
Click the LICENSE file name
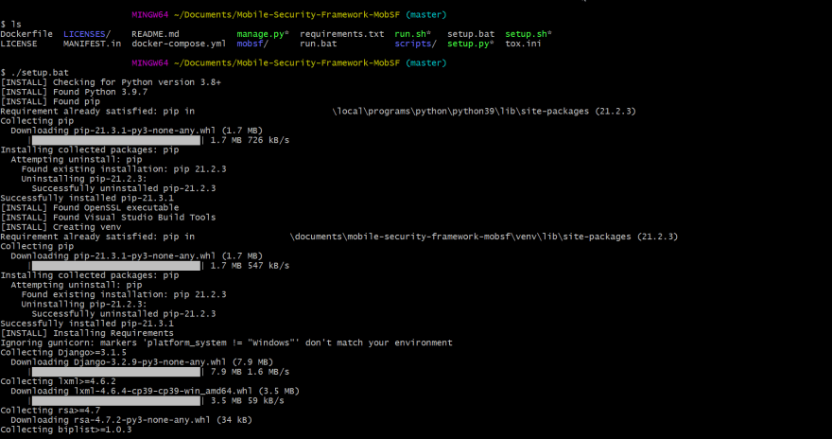[19, 44]
